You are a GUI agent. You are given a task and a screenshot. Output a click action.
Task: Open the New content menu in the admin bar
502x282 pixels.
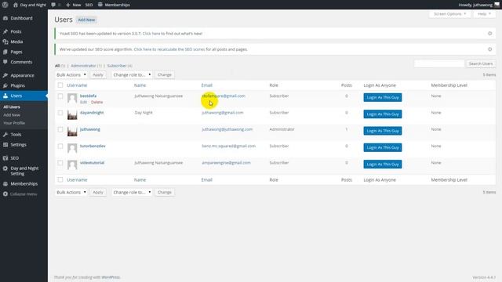coord(73,5)
